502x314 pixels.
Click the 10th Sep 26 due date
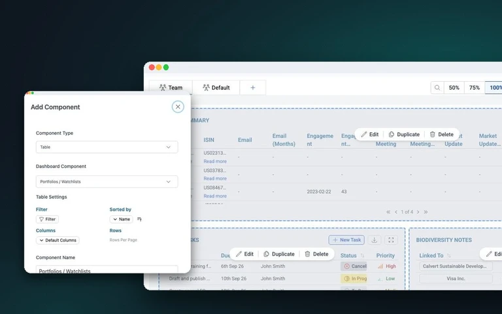(234, 279)
